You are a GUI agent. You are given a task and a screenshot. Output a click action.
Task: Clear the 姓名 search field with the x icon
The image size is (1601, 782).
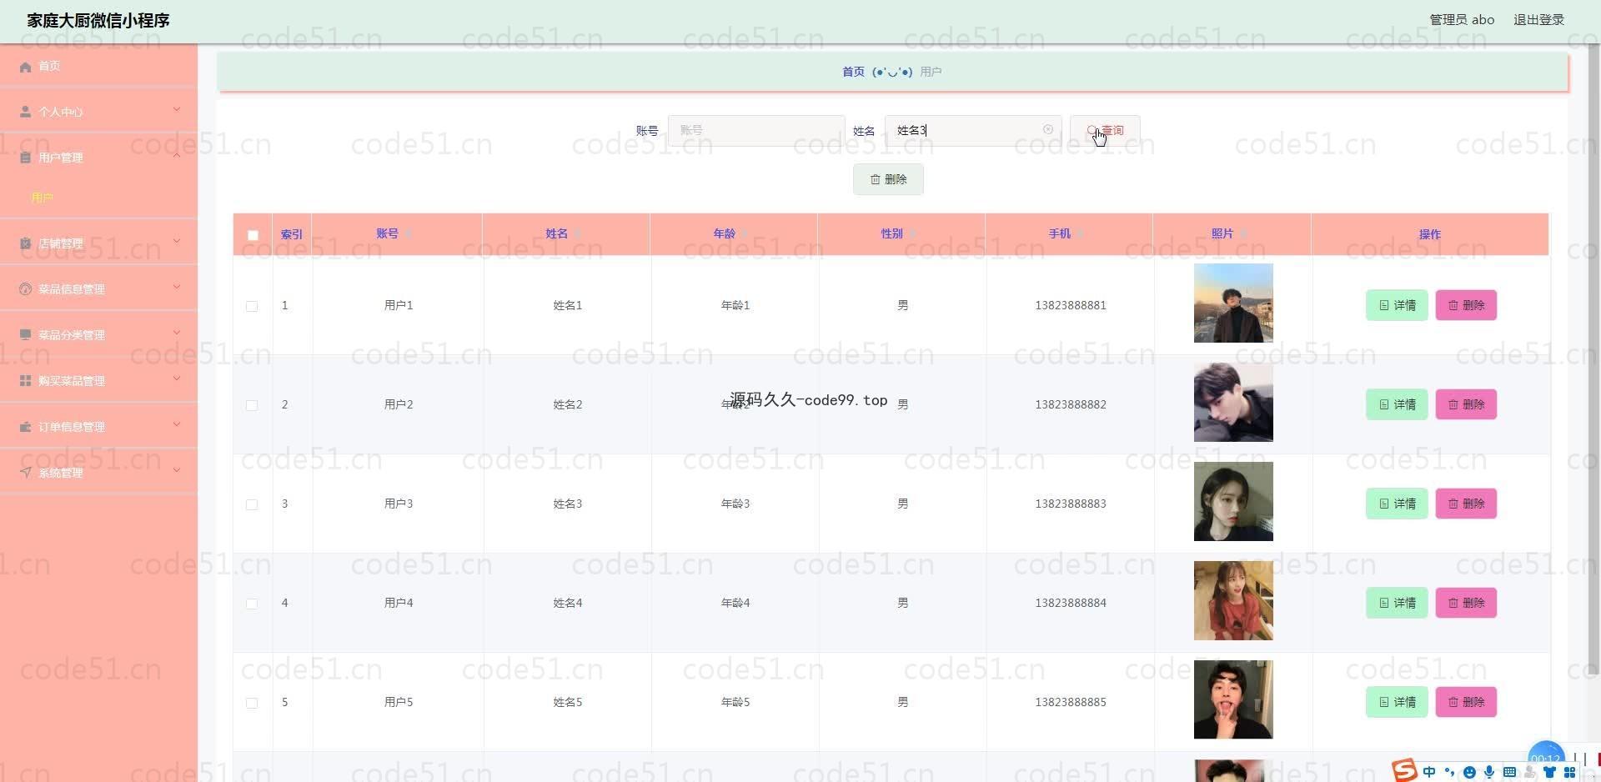click(1048, 129)
